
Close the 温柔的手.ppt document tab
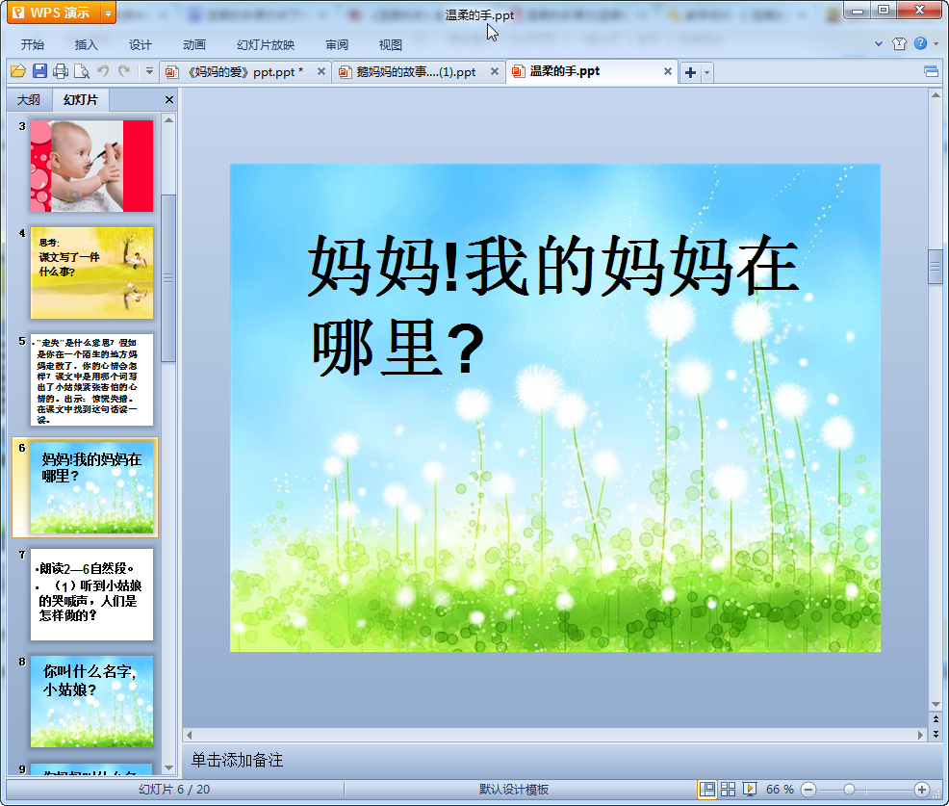tap(668, 71)
